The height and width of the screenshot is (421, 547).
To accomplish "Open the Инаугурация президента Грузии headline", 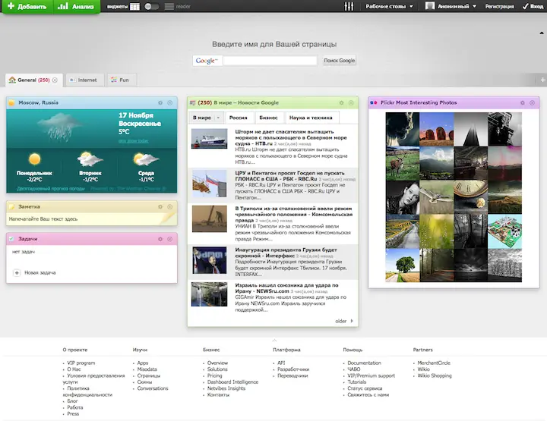I will 286,253.
